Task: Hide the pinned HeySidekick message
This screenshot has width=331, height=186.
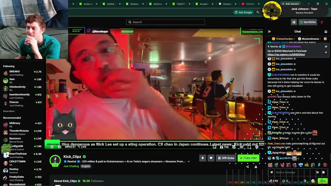Action: (x=326, y=47)
